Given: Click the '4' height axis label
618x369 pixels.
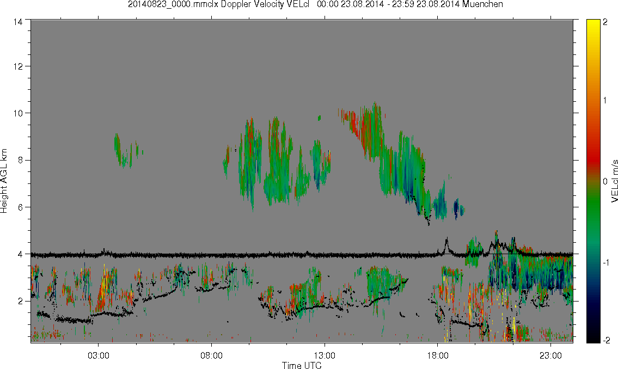Looking at the screenshot, I should pyautogui.click(x=20, y=254).
